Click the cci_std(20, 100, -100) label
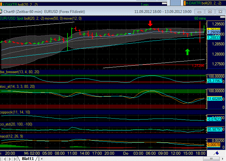Viewport: 226px width, 161px height. pos(16,124)
